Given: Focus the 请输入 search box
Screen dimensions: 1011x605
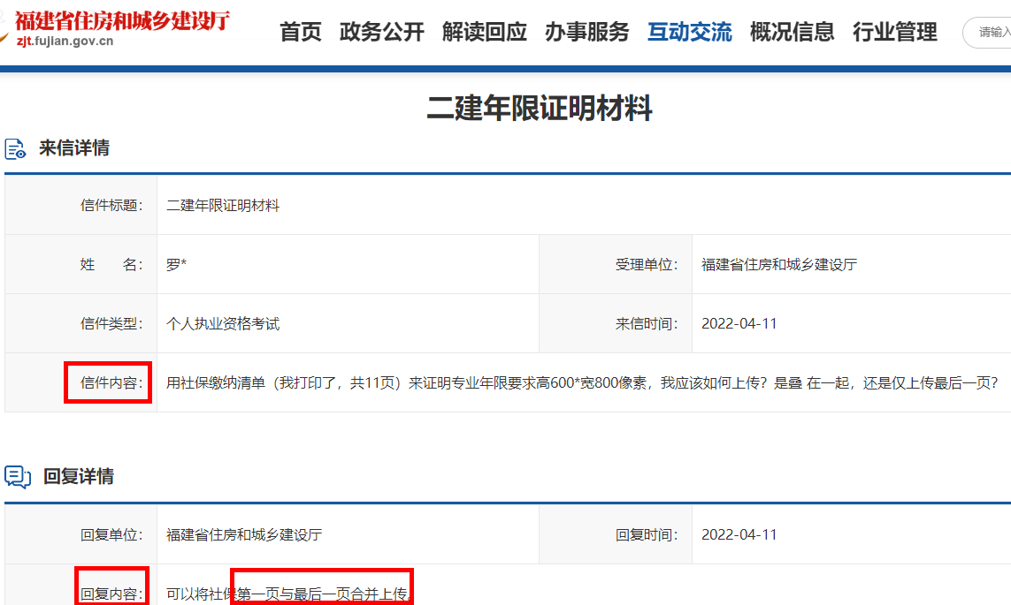Looking at the screenshot, I should [x=991, y=33].
